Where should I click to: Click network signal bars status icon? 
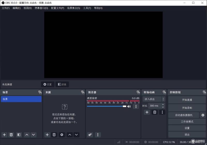pyautogui.click(x=119, y=142)
